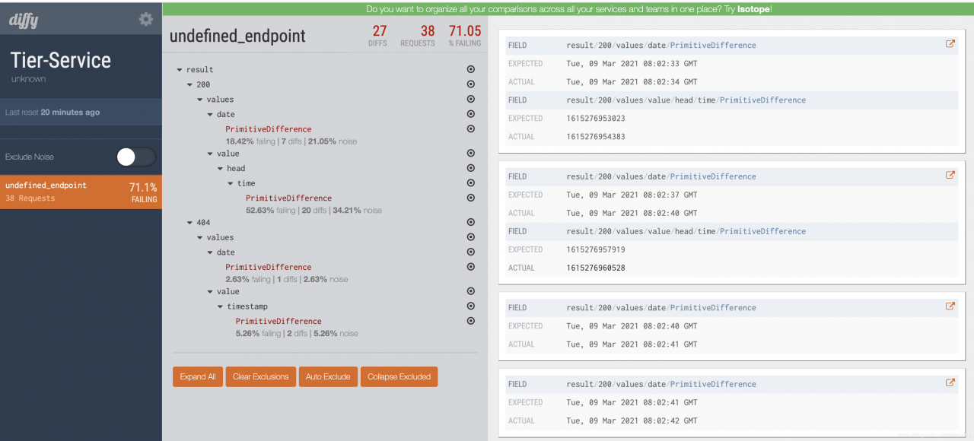Select undefined_endpoint in the sidebar
The height and width of the screenshot is (441, 974).
tap(81, 192)
